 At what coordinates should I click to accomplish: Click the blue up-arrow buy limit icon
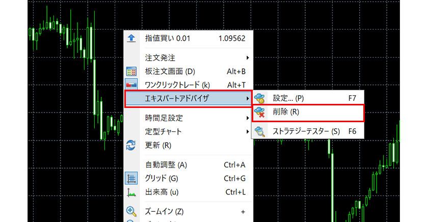(x=131, y=38)
